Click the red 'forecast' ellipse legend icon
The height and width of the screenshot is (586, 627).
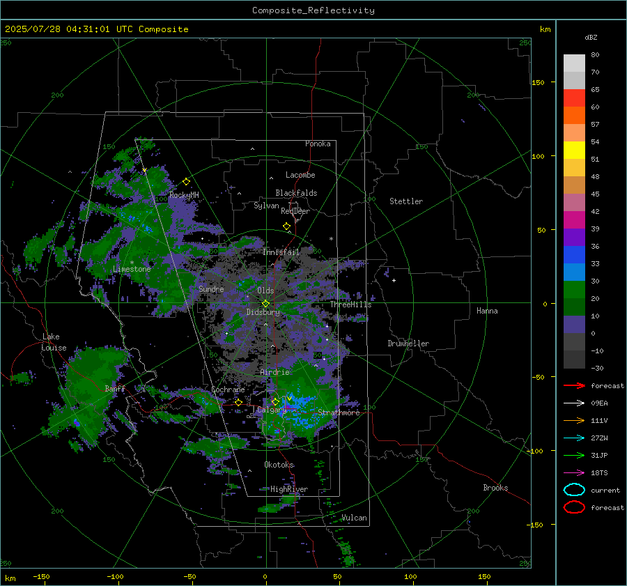coord(574,507)
